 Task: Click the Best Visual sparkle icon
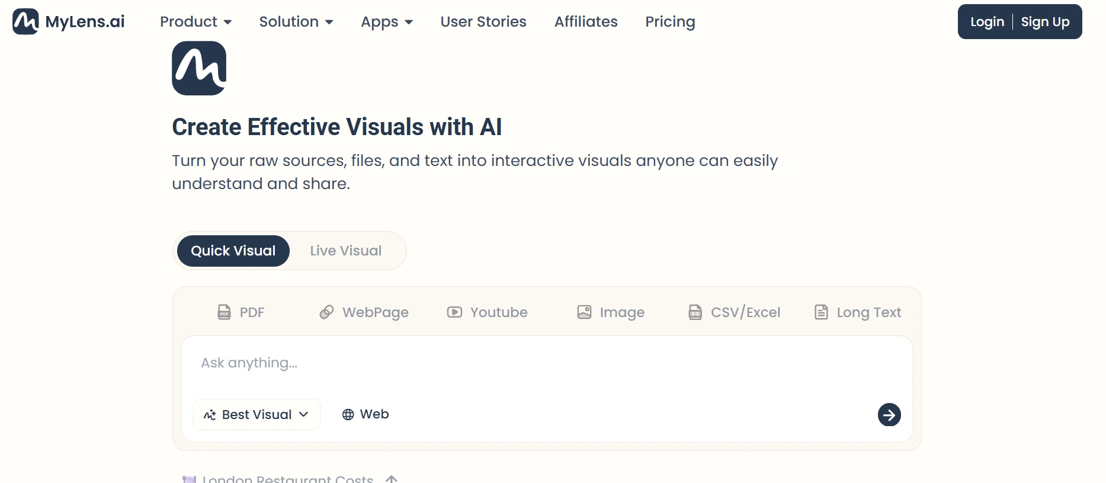coord(210,415)
